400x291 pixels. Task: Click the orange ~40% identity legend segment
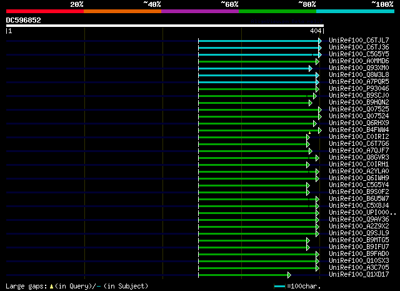point(122,11)
